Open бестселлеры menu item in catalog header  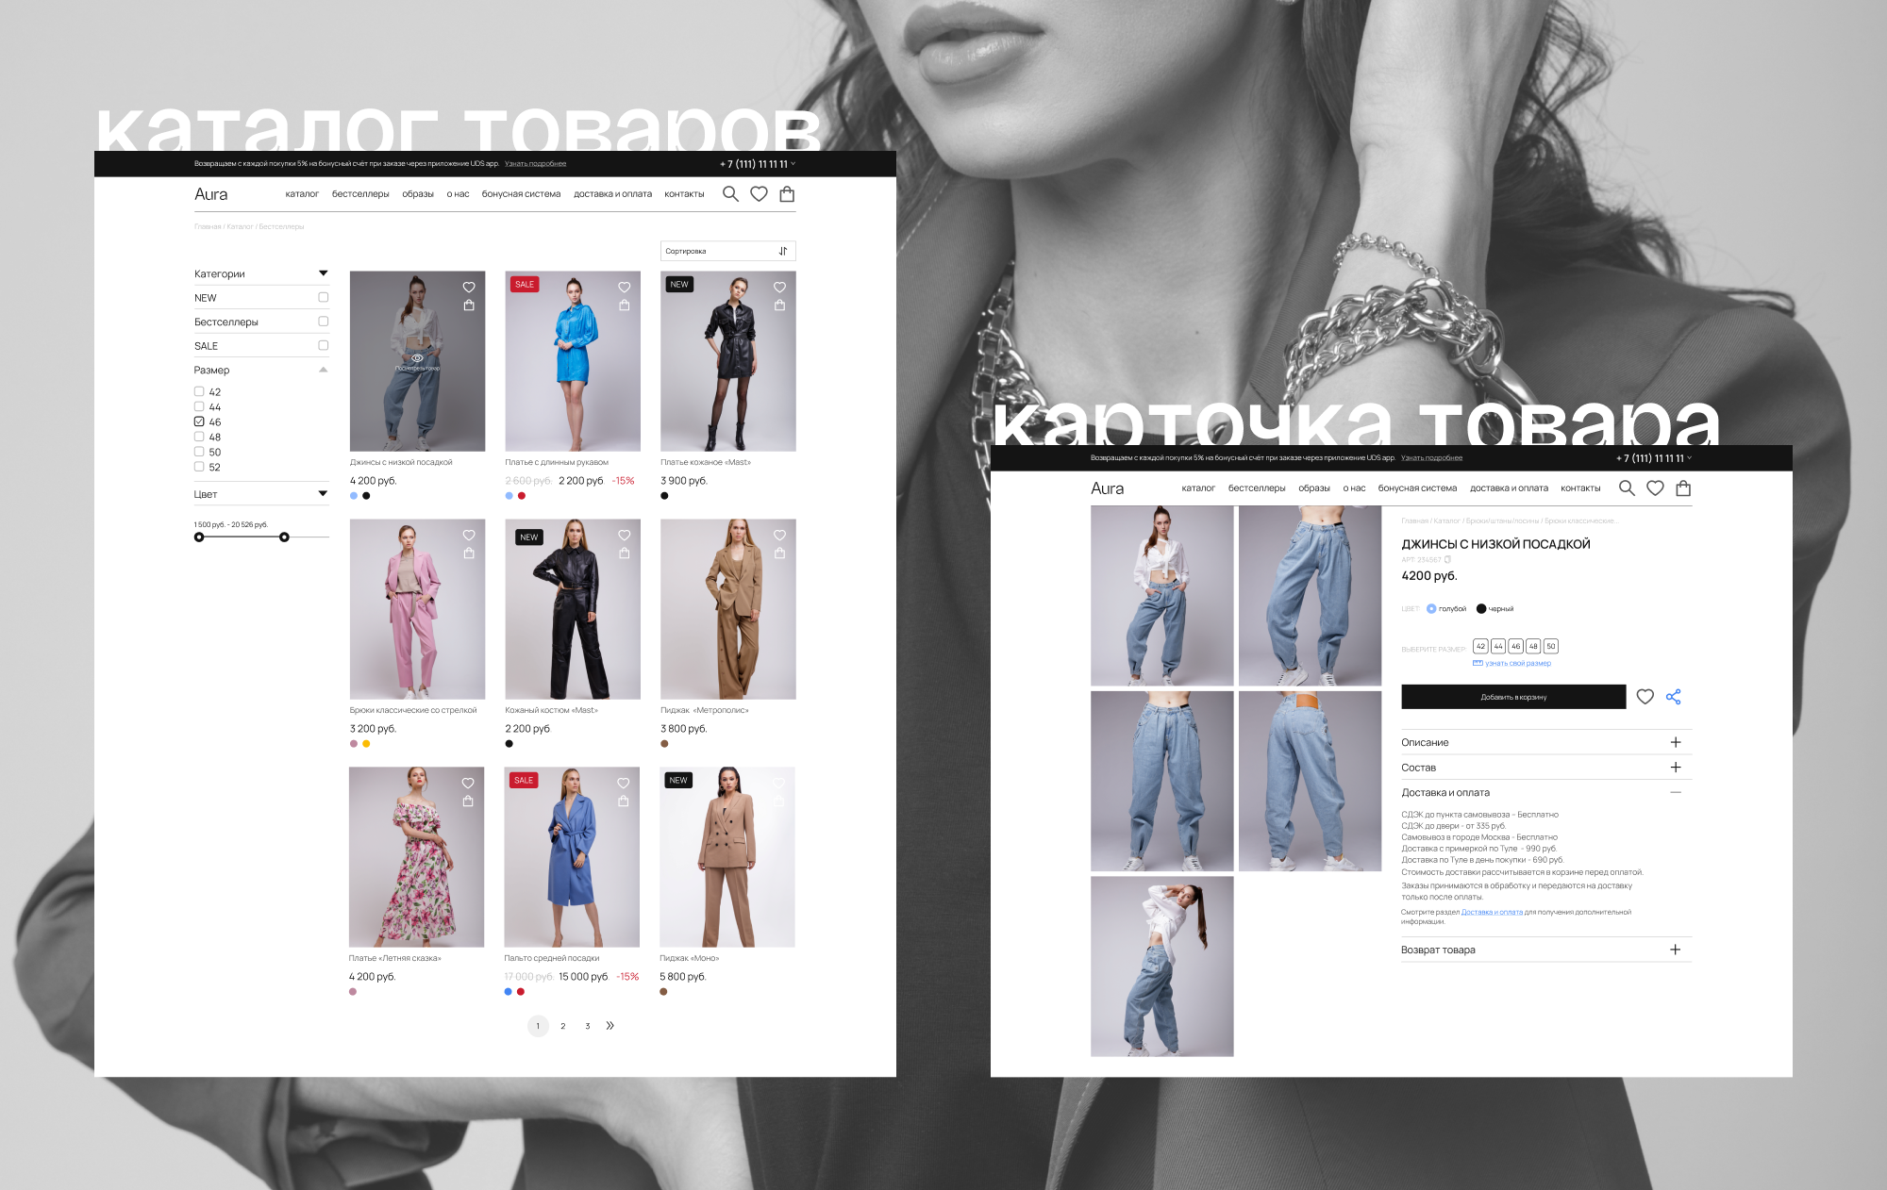tap(360, 194)
